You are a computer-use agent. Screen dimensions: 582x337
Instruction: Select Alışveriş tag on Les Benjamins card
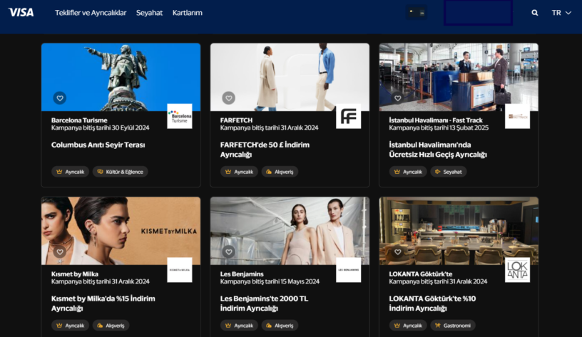click(280, 326)
